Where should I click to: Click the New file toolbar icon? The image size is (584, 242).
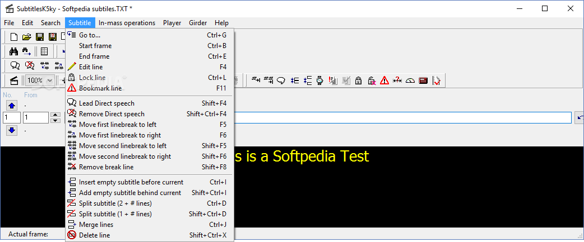coord(14,37)
